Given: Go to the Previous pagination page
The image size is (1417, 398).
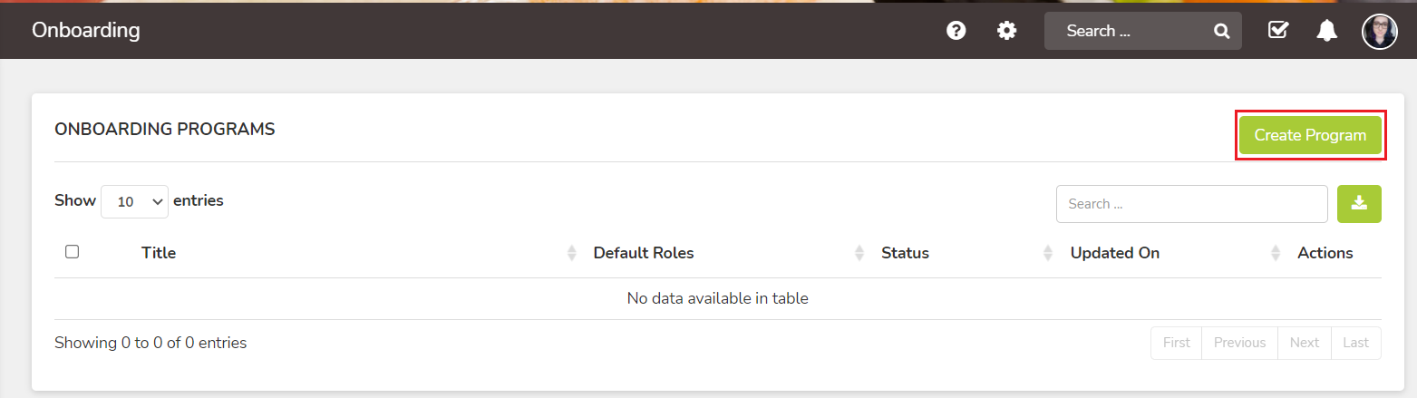Looking at the screenshot, I should coord(1239,343).
